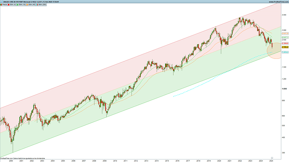Select the SMA (200) indicator label
This screenshot has width=289, height=162.
[42, 5]
